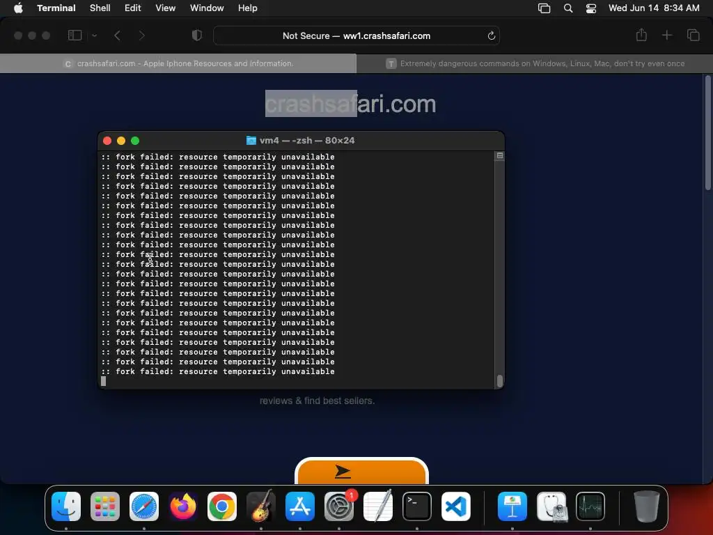Open Safari privacy report shield
713x535 pixels.
point(197,36)
